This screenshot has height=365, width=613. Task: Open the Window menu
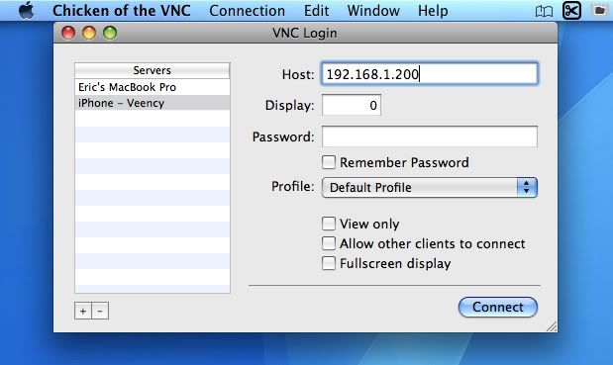pos(373,11)
